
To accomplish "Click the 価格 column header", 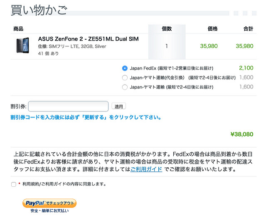I will 212,29.
